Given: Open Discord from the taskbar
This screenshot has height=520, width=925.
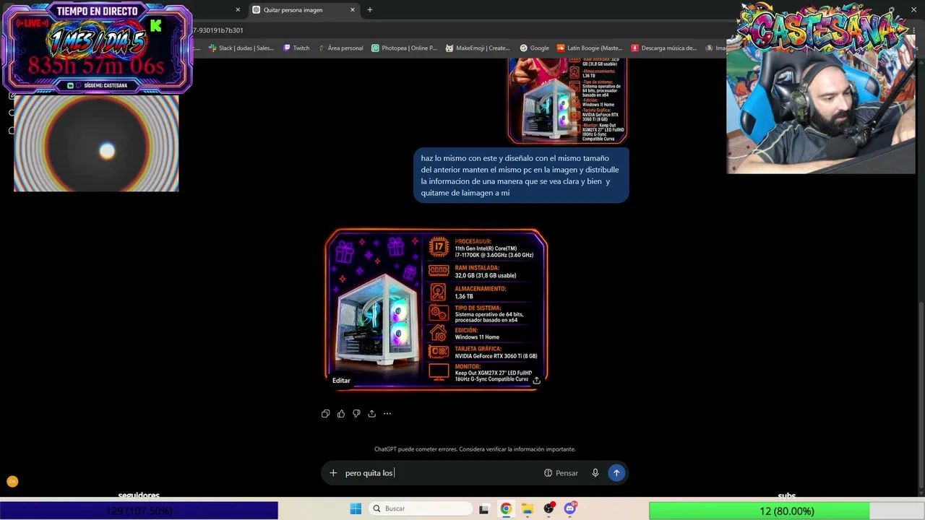Looking at the screenshot, I should (570, 508).
